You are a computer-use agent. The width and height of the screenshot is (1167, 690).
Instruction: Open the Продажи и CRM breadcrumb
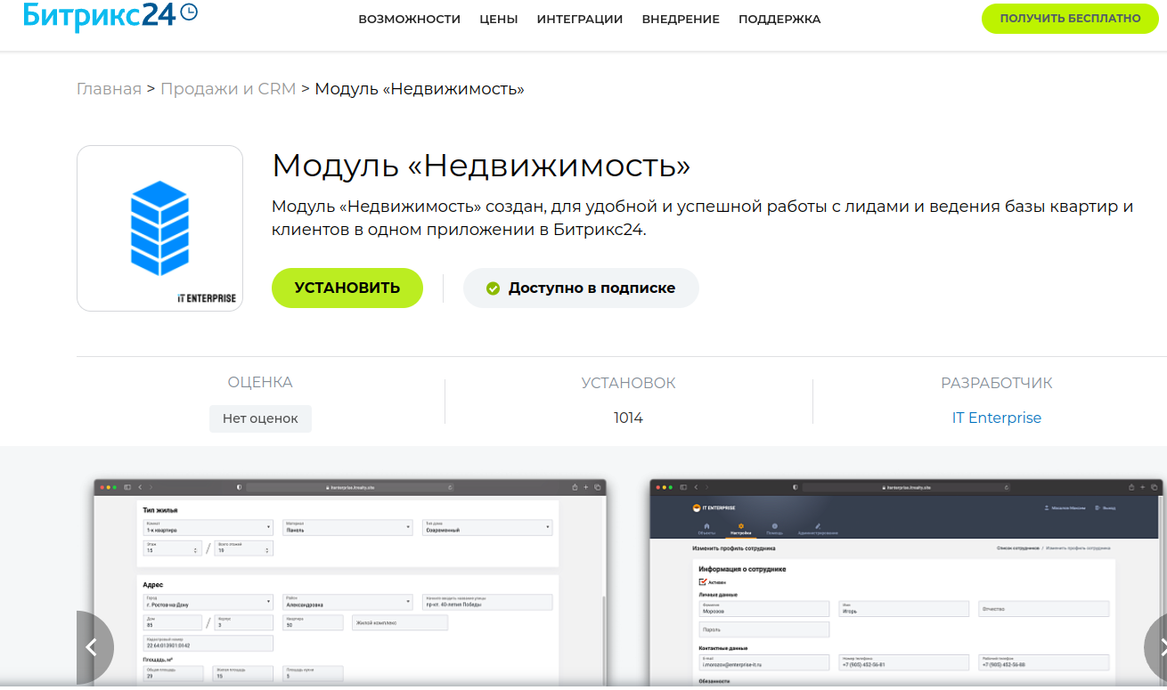[228, 89]
